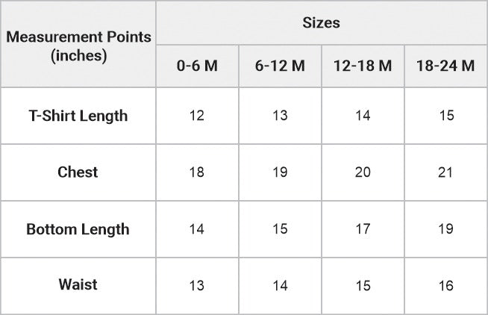The width and height of the screenshot is (488, 315).
Task: Select Bottom Length value for 18-24 M
Action: [445, 229]
